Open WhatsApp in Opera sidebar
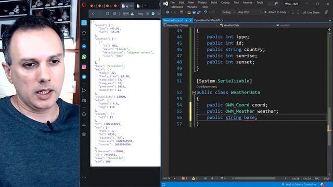The width and height of the screenshot is (333, 187). coord(84,57)
